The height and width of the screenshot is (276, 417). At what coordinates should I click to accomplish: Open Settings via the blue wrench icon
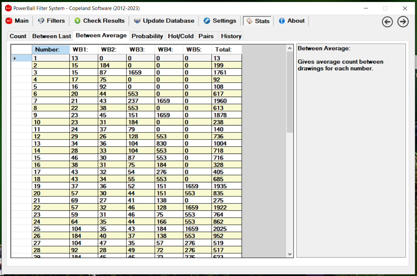[x=207, y=21]
